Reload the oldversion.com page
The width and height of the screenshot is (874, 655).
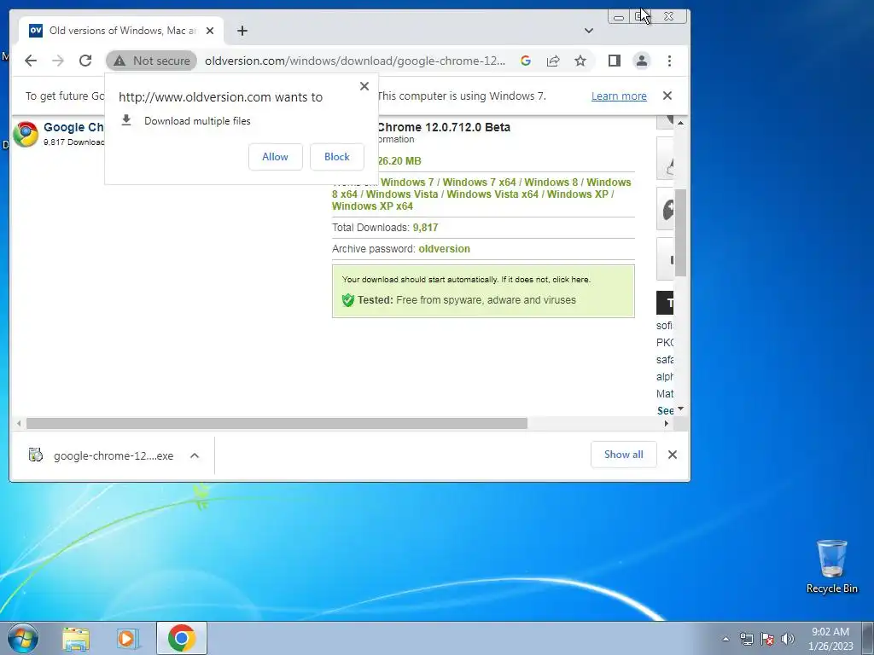pos(84,61)
